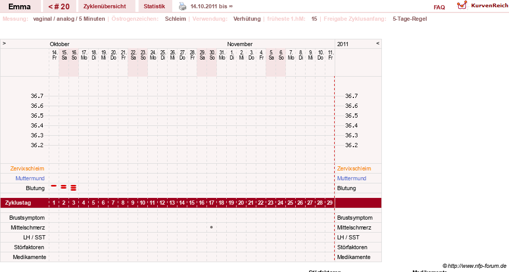The height and width of the screenshot is (272, 509).
Task: Click the KurvenReich brand text
Action: coord(489,6)
